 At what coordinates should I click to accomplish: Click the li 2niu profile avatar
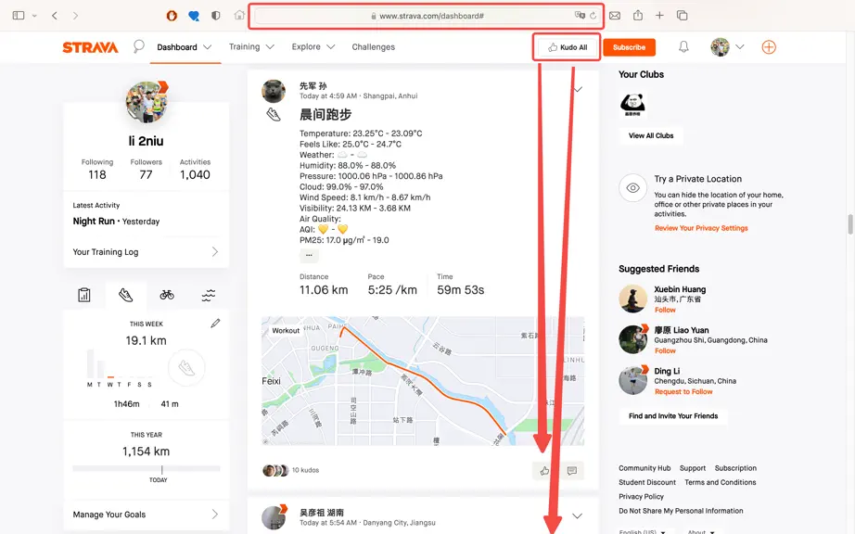(x=147, y=102)
